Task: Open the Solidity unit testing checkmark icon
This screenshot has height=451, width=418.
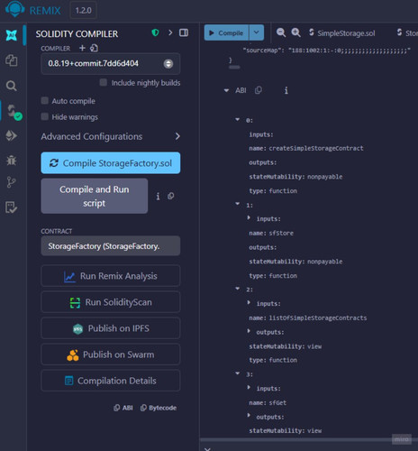Action: point(12,207)
